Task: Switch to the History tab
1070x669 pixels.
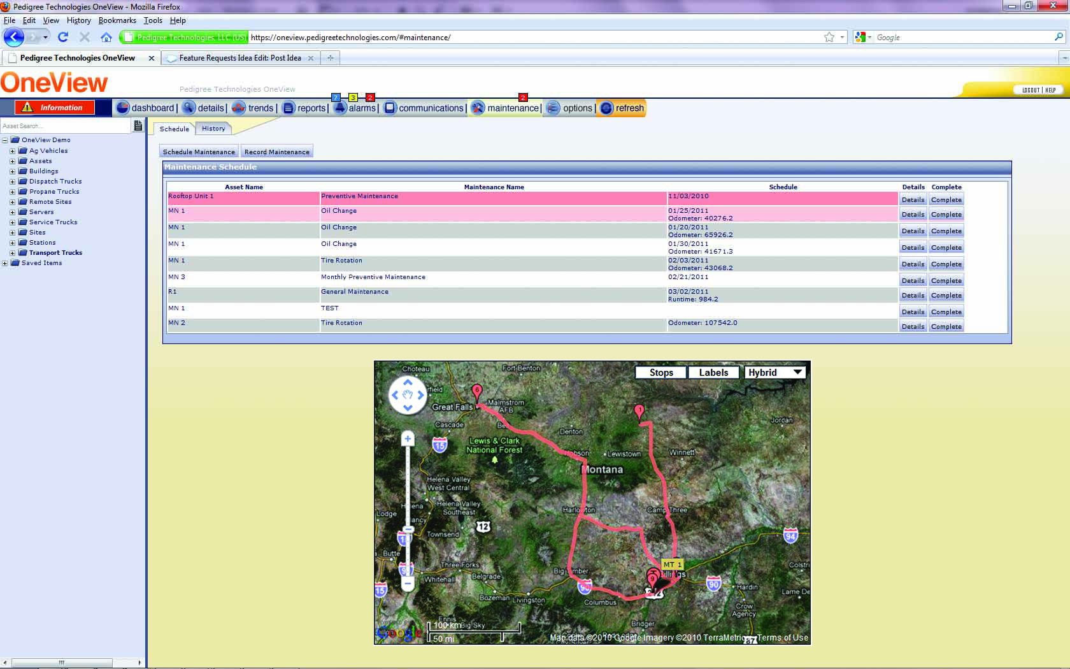Action: tap(213, 129)
